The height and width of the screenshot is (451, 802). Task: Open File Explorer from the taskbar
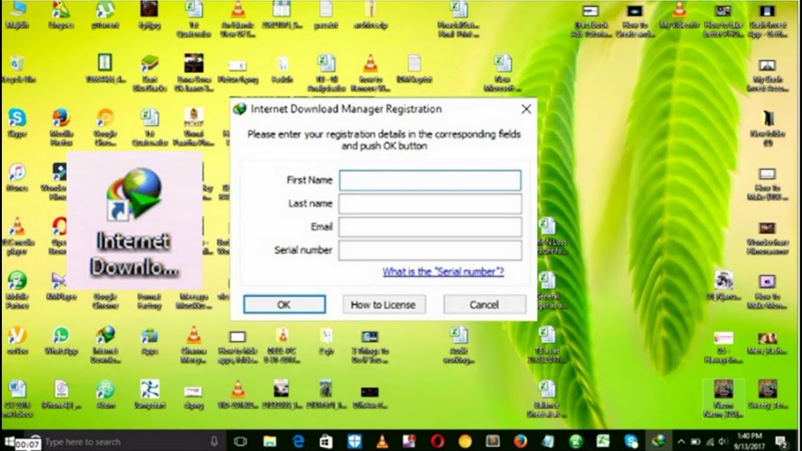(270, 442)
